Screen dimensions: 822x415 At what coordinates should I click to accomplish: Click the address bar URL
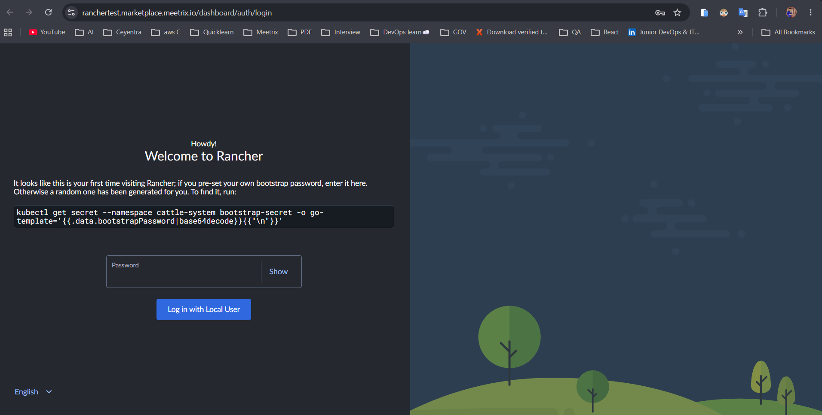(x=177, y=13)
